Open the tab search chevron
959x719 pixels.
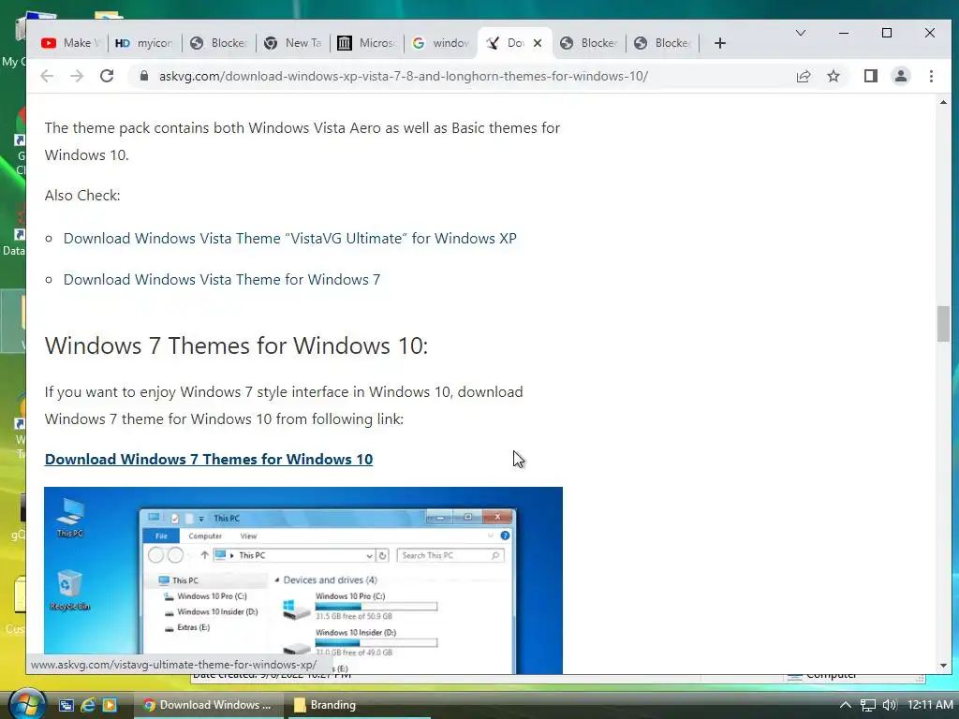(x=800, y=33)
